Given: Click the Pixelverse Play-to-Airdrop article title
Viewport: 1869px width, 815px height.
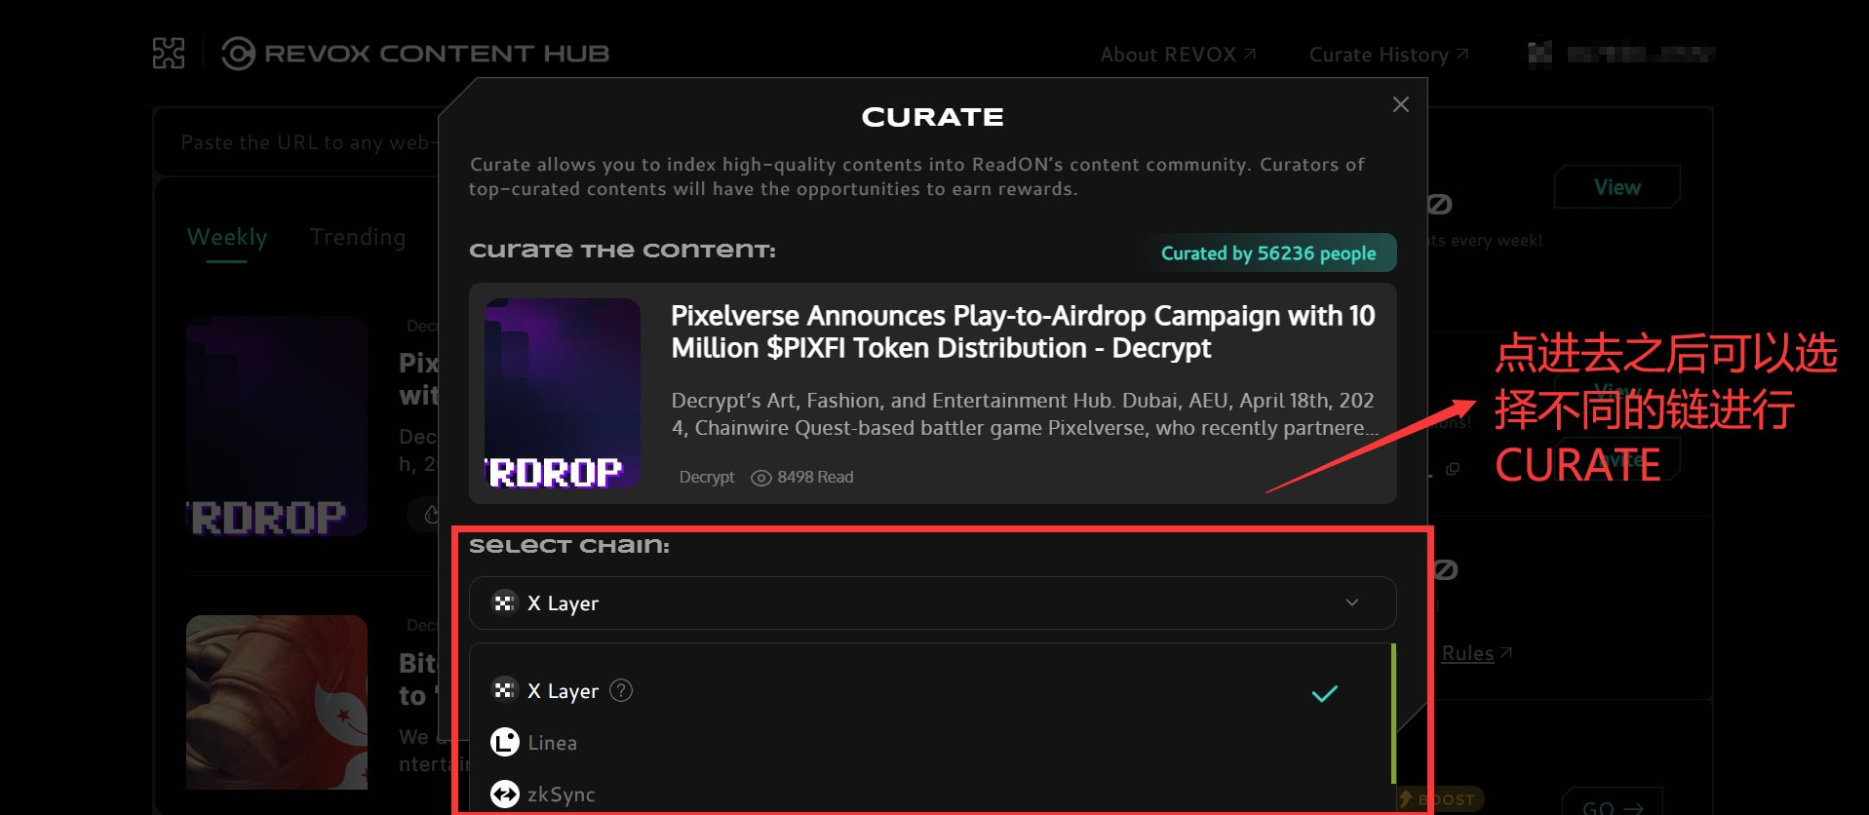Looking at the screenshot, I should coord(1023,331).
